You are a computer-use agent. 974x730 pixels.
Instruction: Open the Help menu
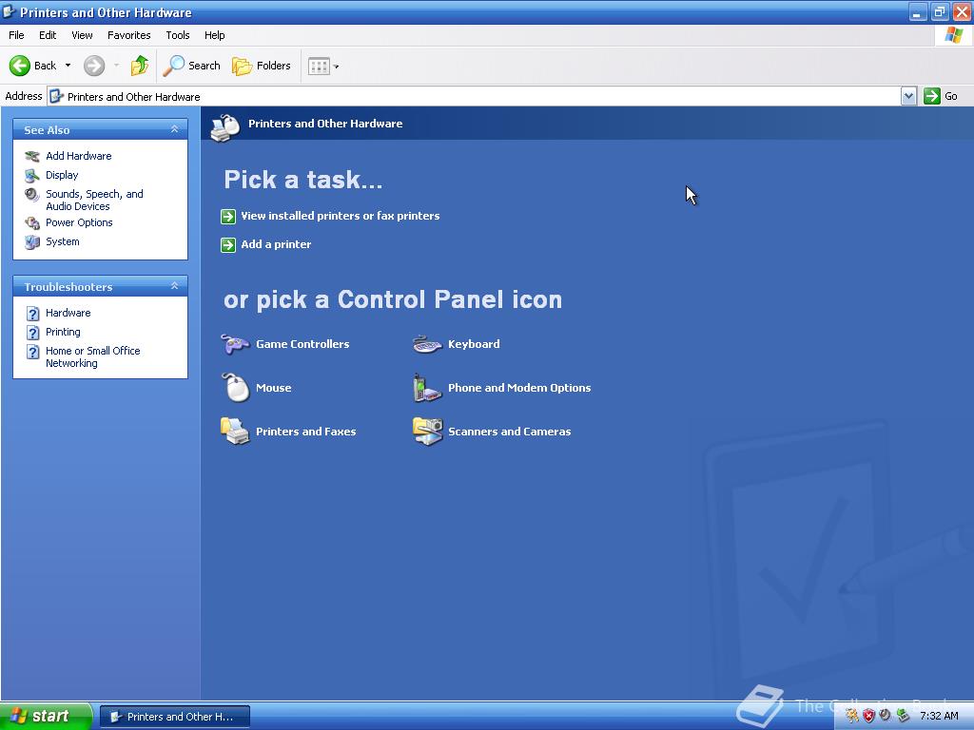214,35
